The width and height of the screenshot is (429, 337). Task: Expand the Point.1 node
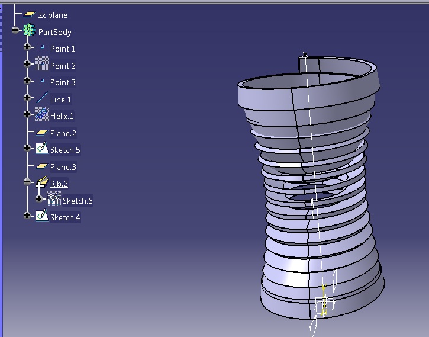pyautogui.click(x=27, y=47)
